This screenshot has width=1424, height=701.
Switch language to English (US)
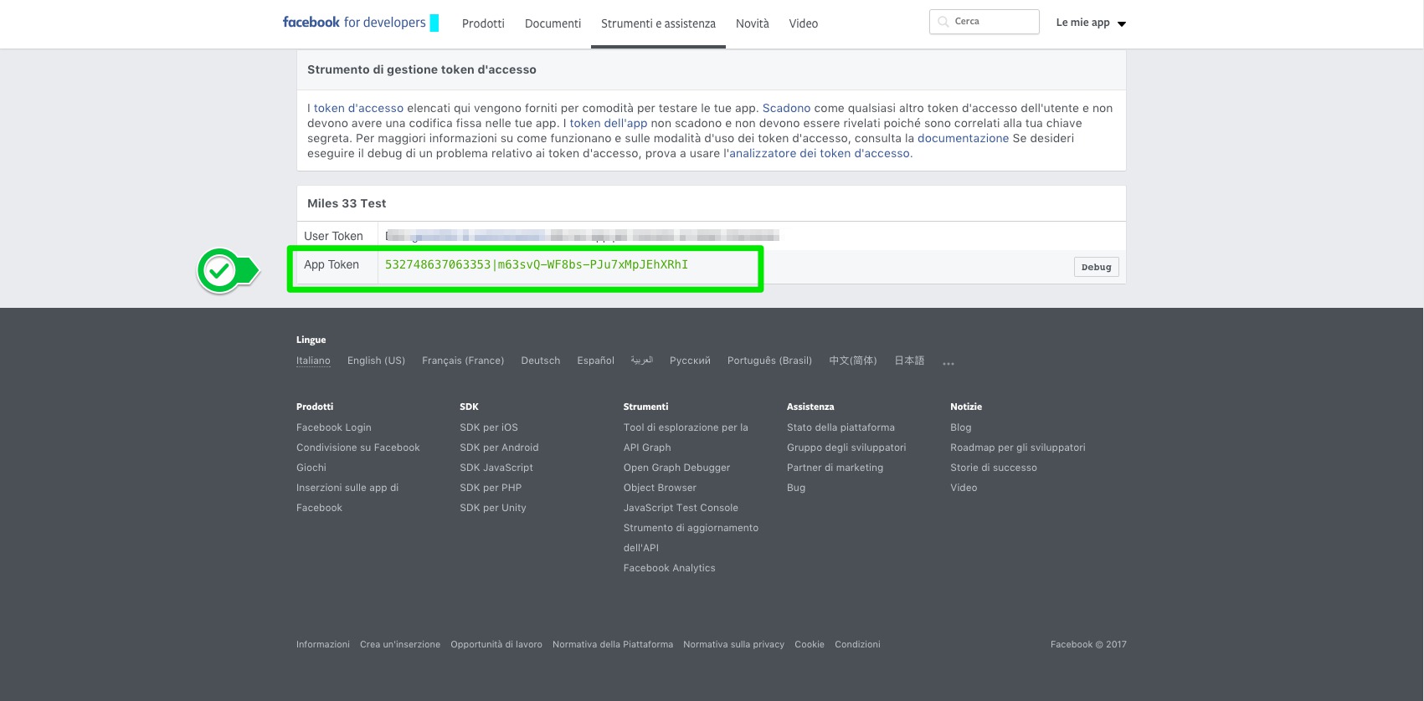[x=376, y=361]
